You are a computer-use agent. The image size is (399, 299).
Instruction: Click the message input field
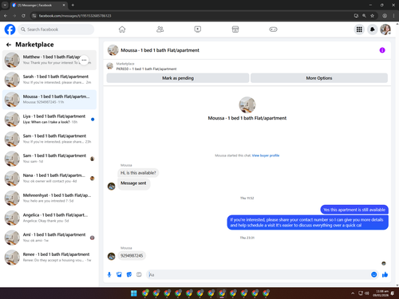(x=258, y=274)
